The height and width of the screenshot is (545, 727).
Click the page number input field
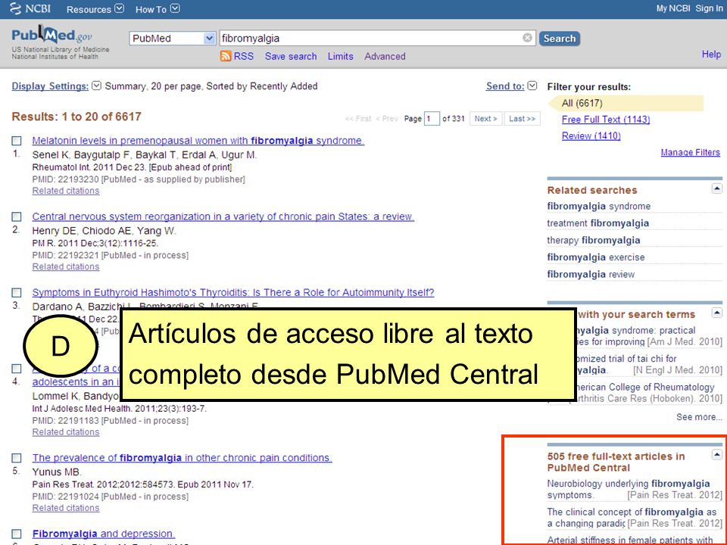click(432, 119)
